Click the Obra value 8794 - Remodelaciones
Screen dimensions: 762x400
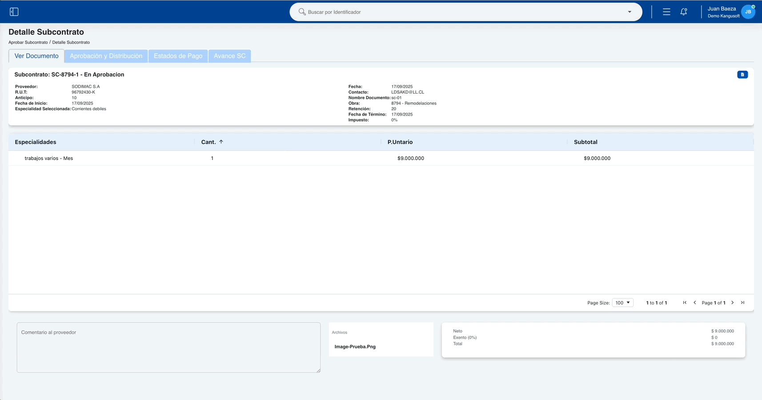(414, 103)
